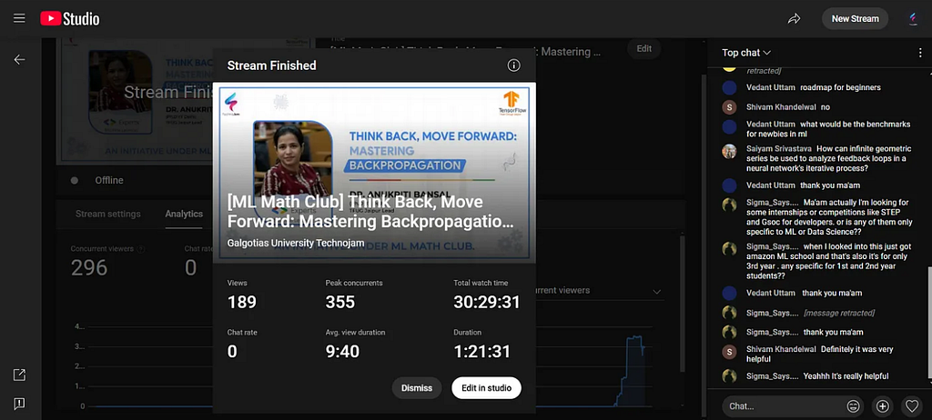
Task: Click the ML Math Club stream title in dialog
Action: tap(370, 212)
